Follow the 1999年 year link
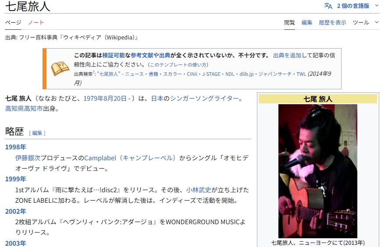This screenshot has width=381, height=247. tap(15, 179)
